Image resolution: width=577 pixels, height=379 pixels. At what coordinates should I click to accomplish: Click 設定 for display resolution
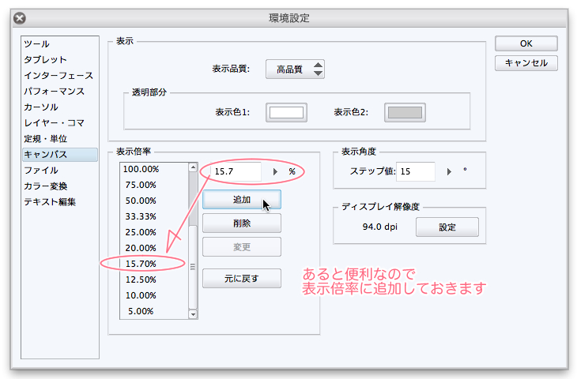click(447, 227)
